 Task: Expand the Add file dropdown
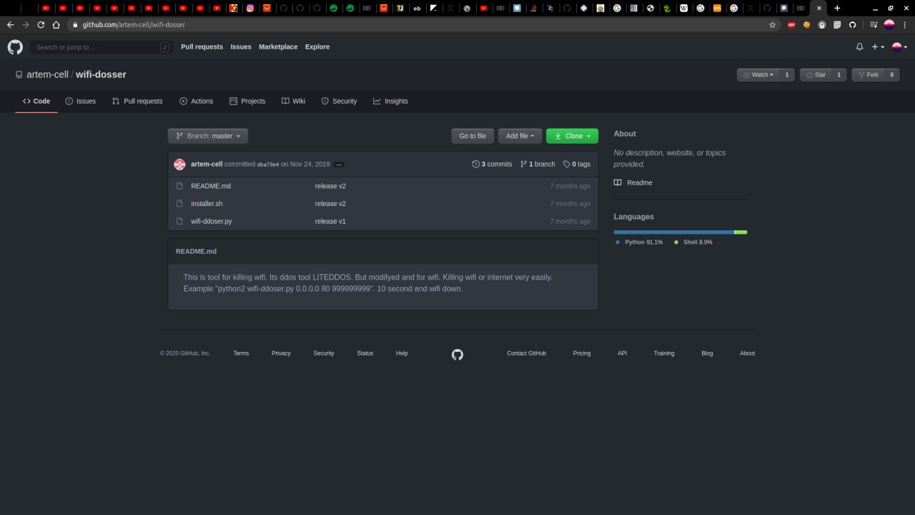point(520,136)
